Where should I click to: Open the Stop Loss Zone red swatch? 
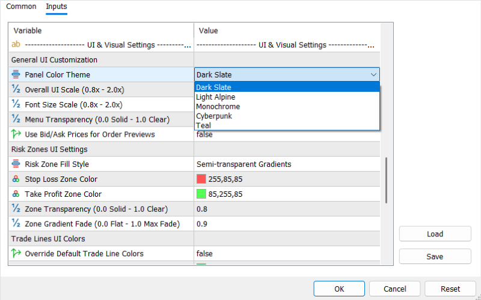pos(201,179)
